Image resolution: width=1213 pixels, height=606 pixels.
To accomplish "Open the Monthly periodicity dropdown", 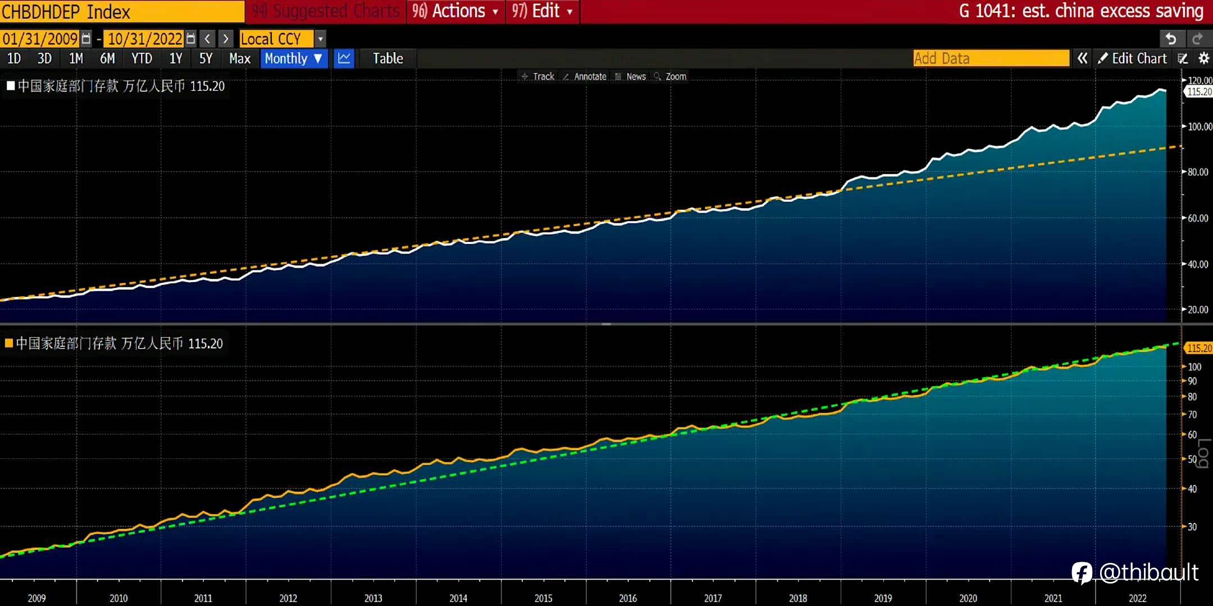I will pos(293,58).
